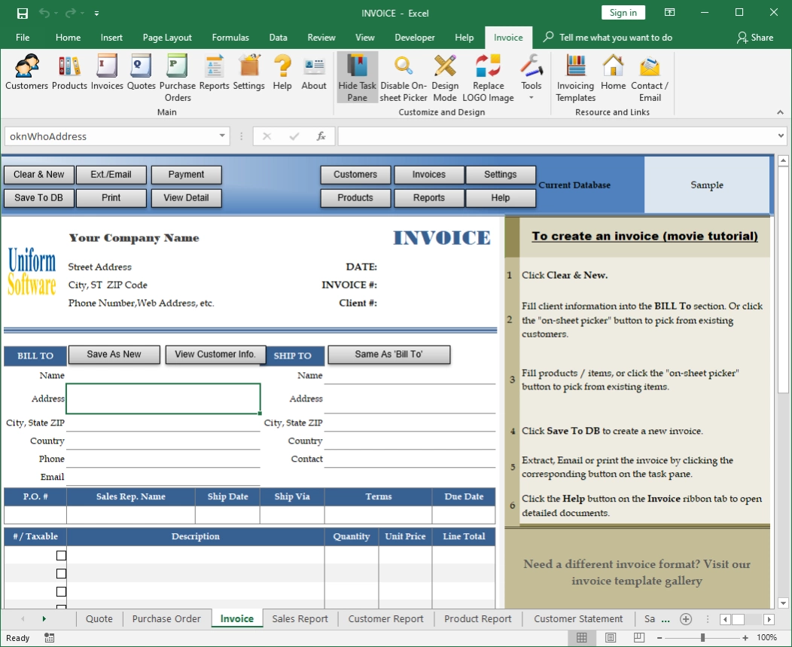Switch to the Page Layout ribbon tab
The height and width of the screenshot is (647, 792).
tap(167, 38)
